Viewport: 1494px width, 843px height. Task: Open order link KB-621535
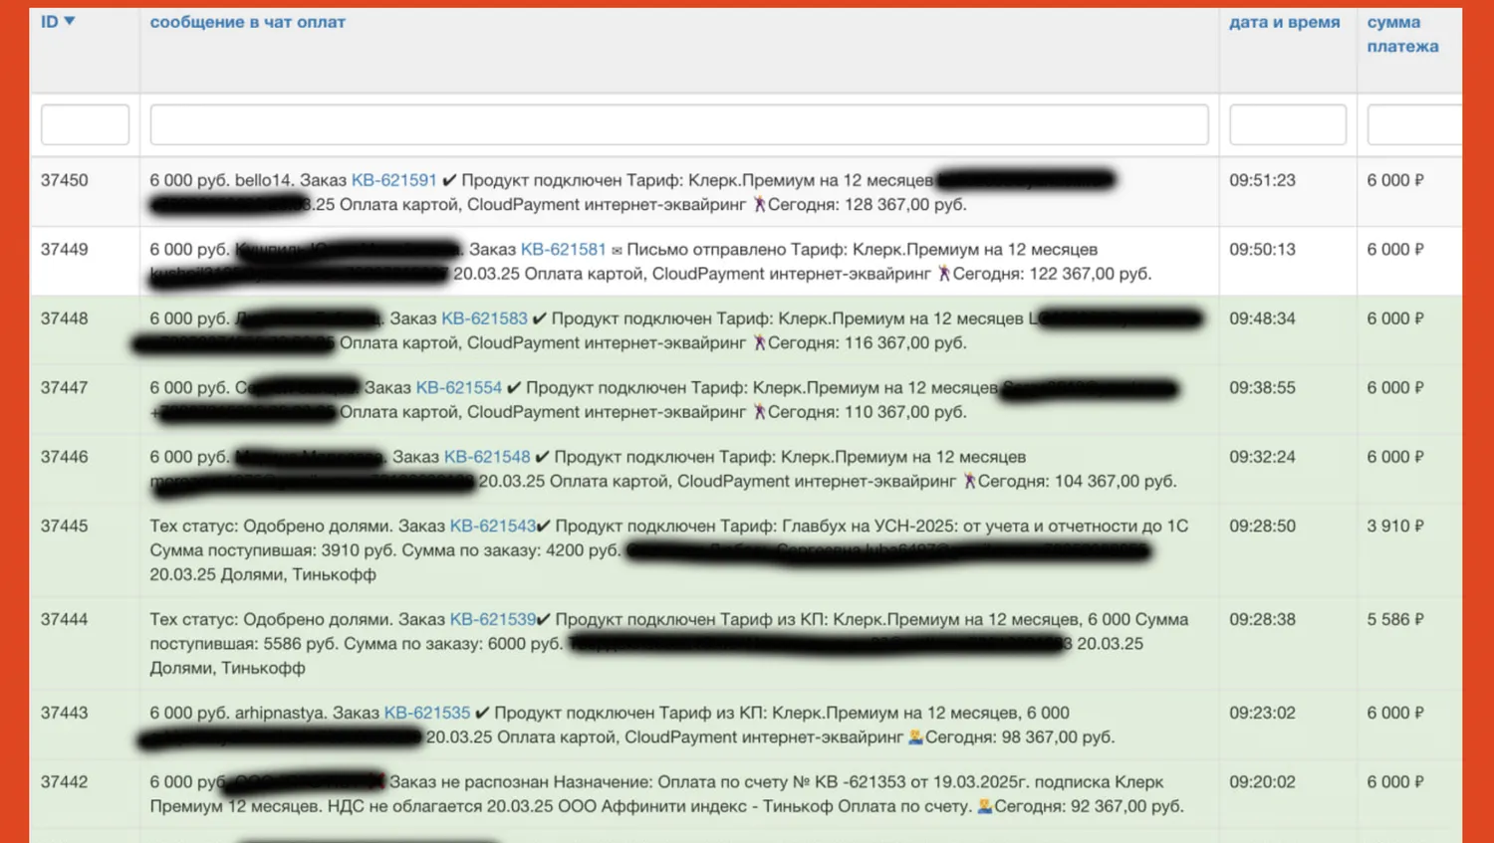426,714
